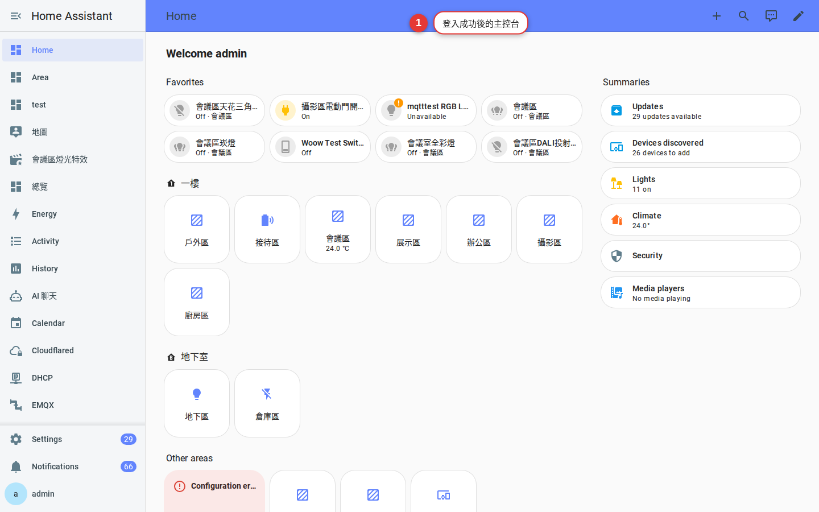Click the Energy lightning icon
This screenshot has width=819, height=512.
click(x=16, y=214)
